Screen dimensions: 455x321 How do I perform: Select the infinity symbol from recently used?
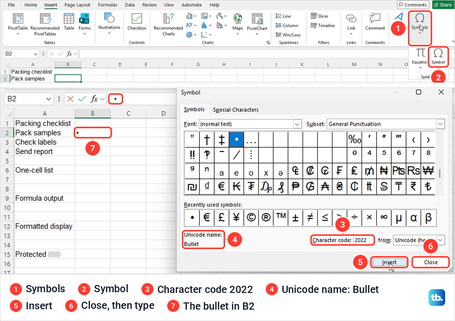point(384,218)
